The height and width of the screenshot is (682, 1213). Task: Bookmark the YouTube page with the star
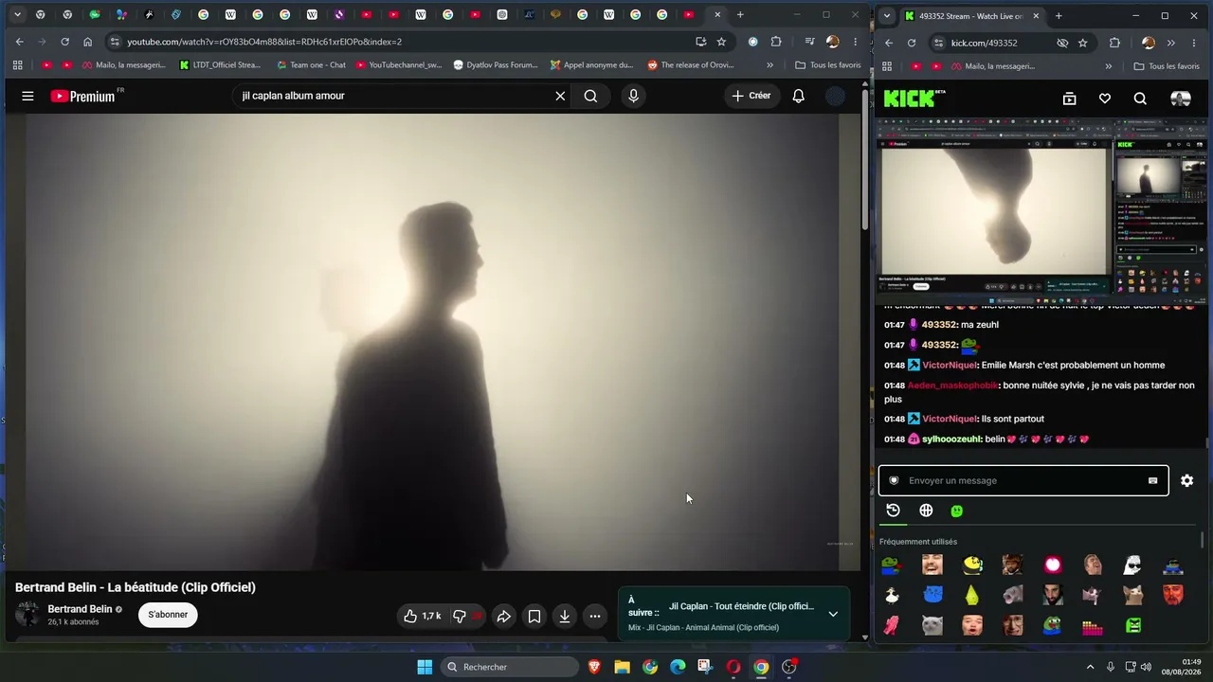[721, 42]
